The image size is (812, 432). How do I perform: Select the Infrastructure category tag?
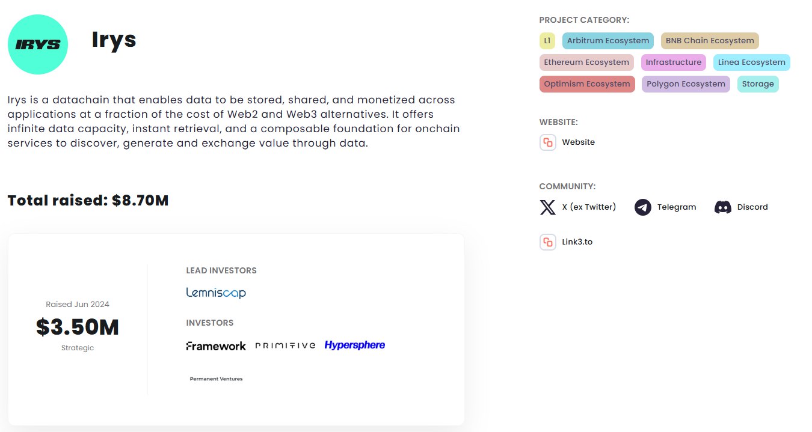click(x=674, y=62)
